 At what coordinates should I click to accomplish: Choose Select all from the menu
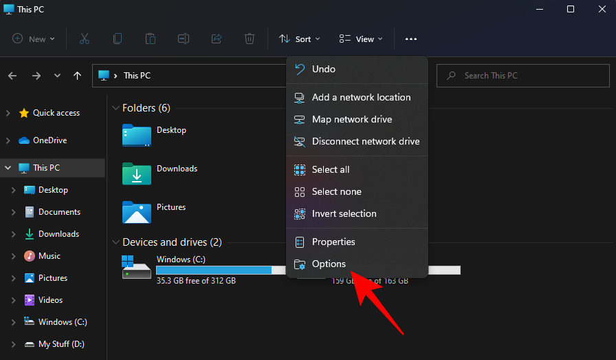point(331,169)
